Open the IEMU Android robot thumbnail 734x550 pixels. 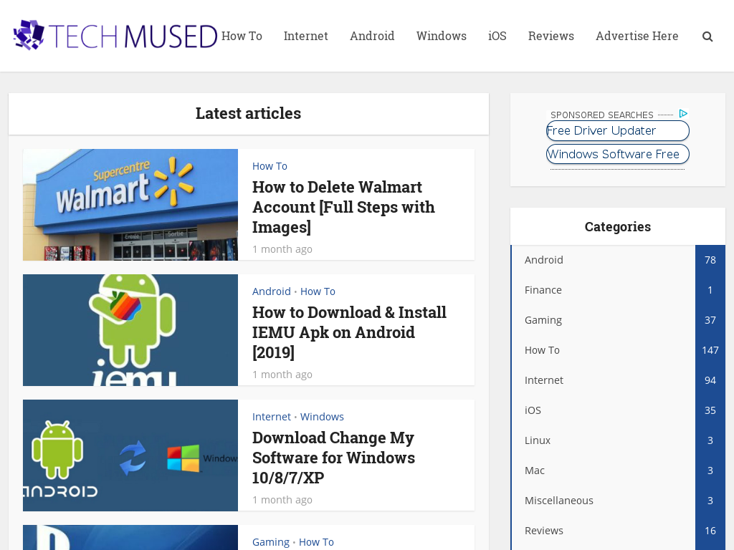[130, 330]
